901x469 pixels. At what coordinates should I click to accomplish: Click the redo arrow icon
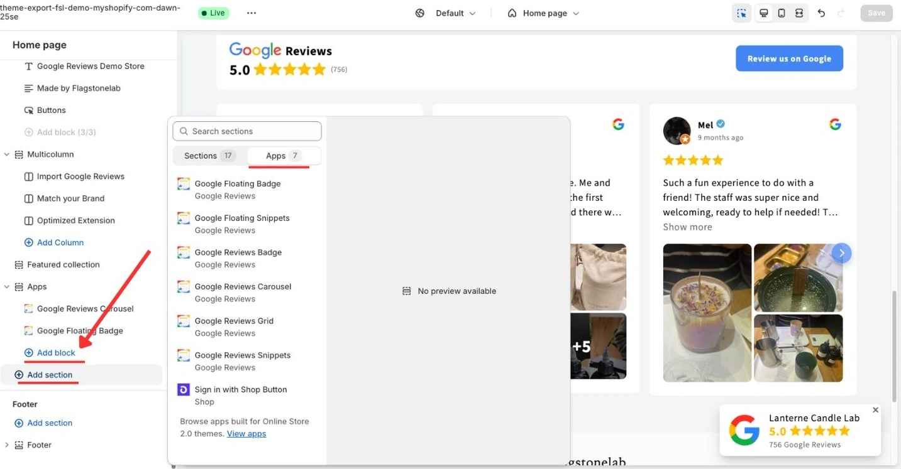coord(841,13)
